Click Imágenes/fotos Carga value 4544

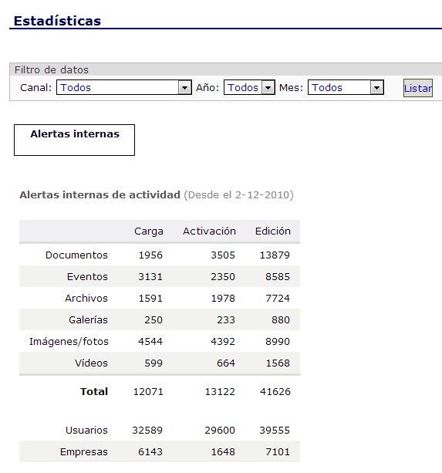tap(150, 342)
